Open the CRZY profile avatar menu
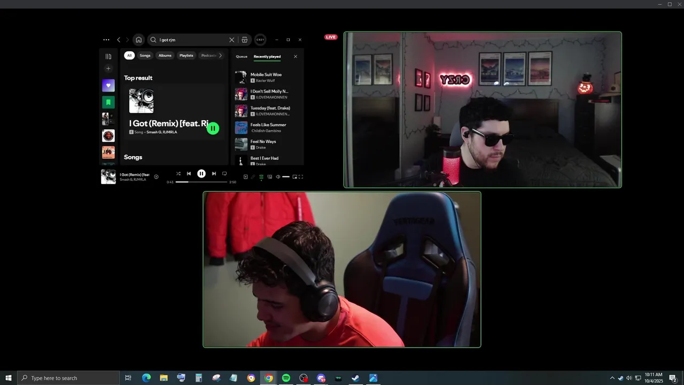Screen dimensions: 684x385 (x=260, y=40)
